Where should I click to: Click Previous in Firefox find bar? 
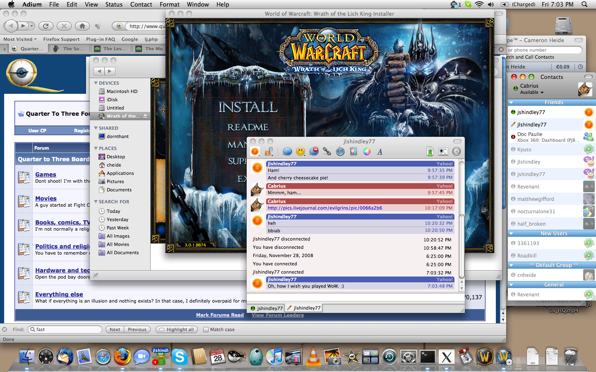(x=137, y=329)
